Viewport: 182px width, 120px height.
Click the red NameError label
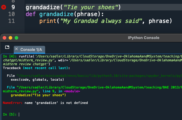pos(13,103)
